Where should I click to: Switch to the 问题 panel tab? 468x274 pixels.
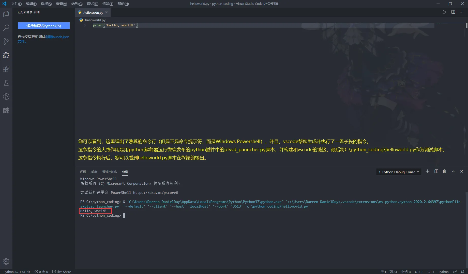pos(83,172)
